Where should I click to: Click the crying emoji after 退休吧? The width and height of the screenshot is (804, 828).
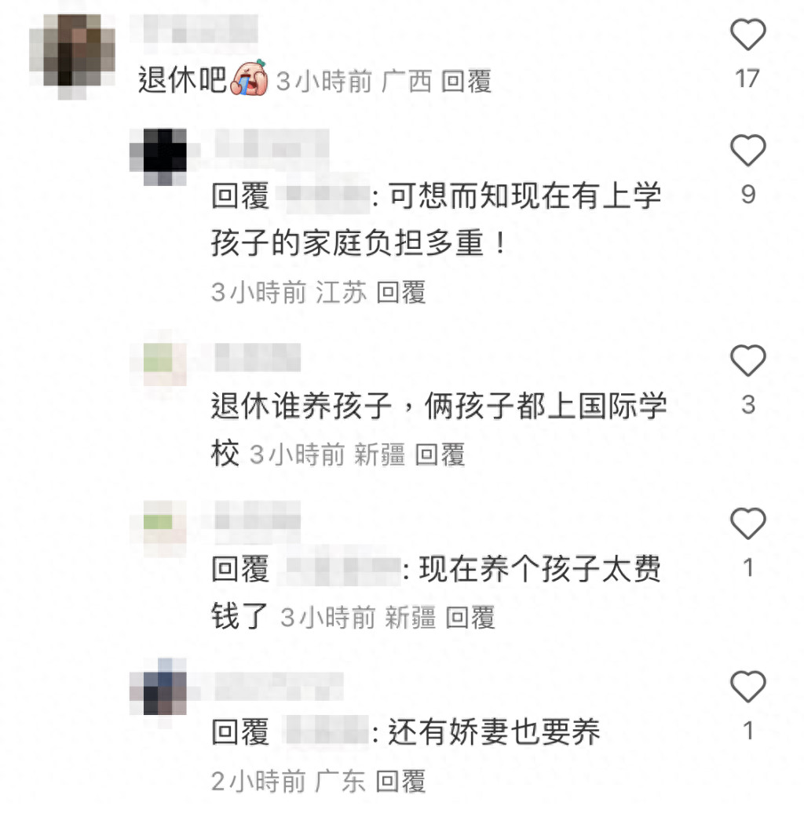[x=250, y=78]
